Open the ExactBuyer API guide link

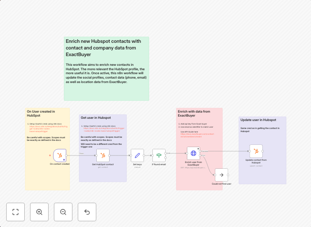(197, 135)
